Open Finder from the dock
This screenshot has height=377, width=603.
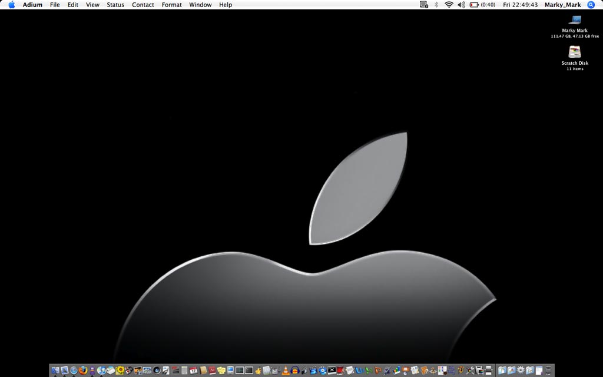click(55, 371)
